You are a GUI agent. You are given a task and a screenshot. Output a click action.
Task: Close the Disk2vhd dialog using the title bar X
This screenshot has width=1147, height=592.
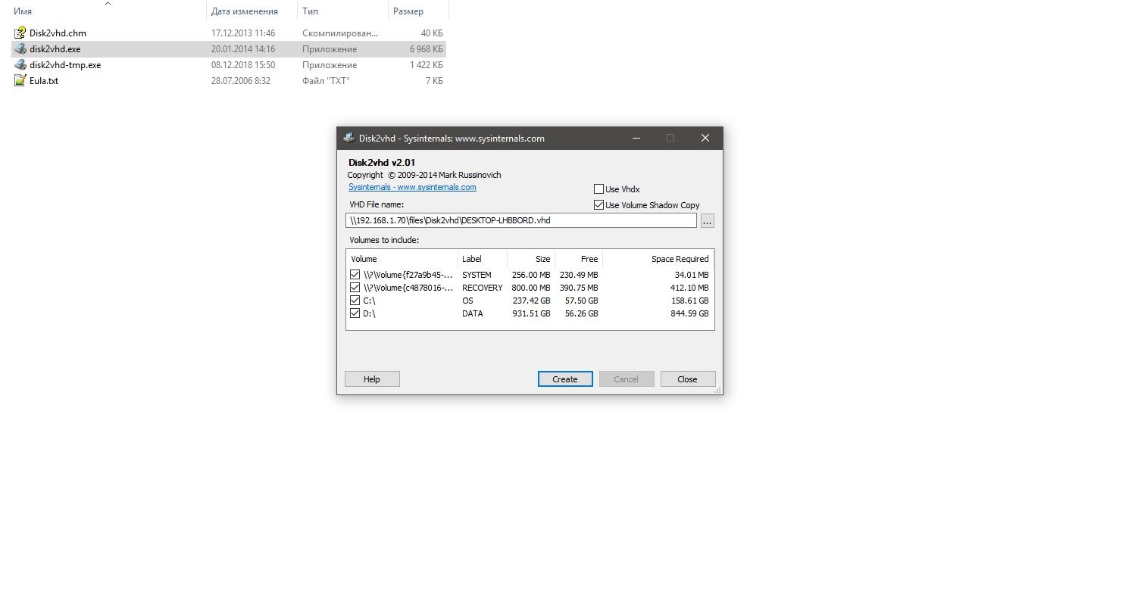(x=705, y=138)
